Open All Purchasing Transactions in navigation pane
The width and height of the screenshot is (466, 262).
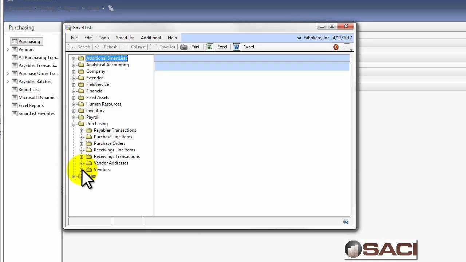(39, 57)
